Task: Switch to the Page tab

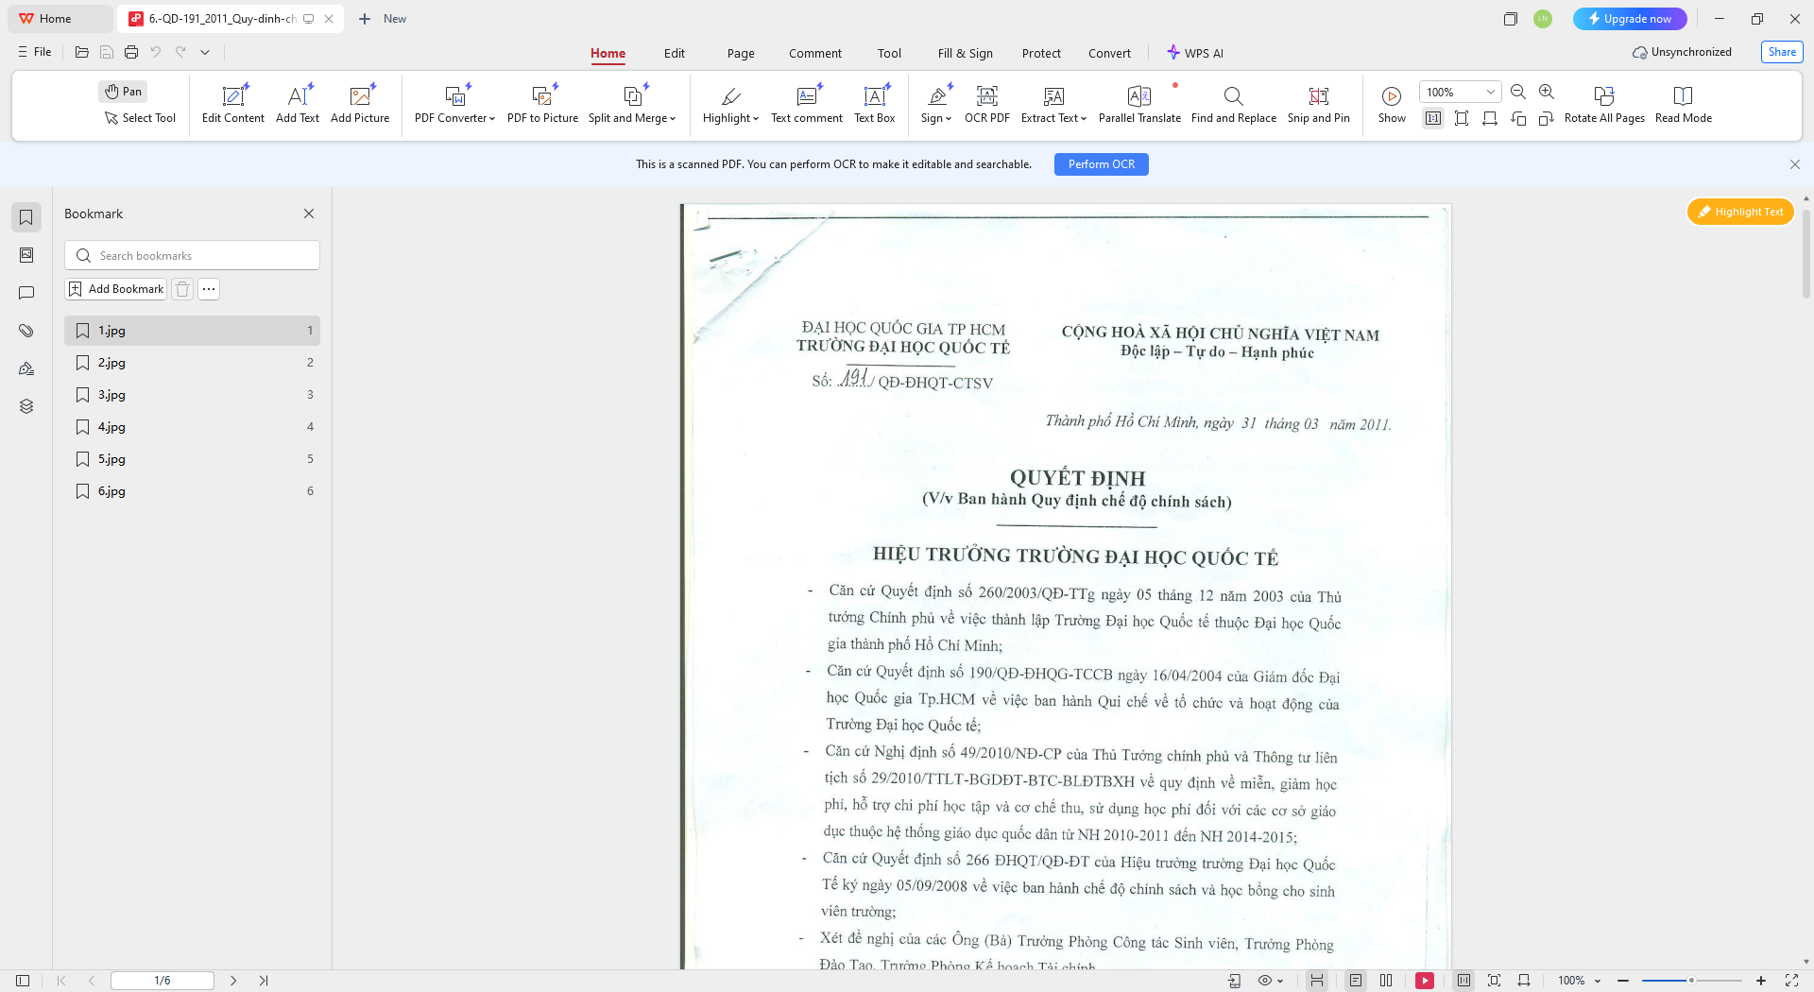Action: tap(741, 53)
